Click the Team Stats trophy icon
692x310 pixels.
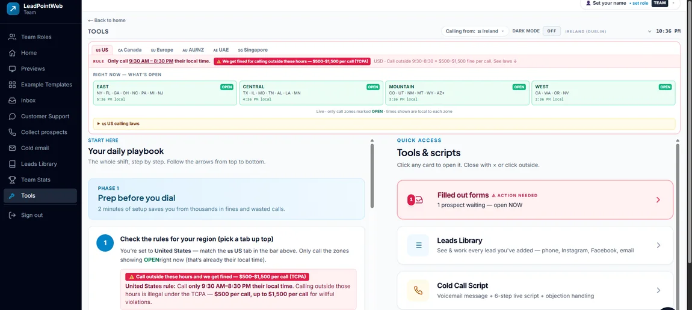tap(13, 180)
